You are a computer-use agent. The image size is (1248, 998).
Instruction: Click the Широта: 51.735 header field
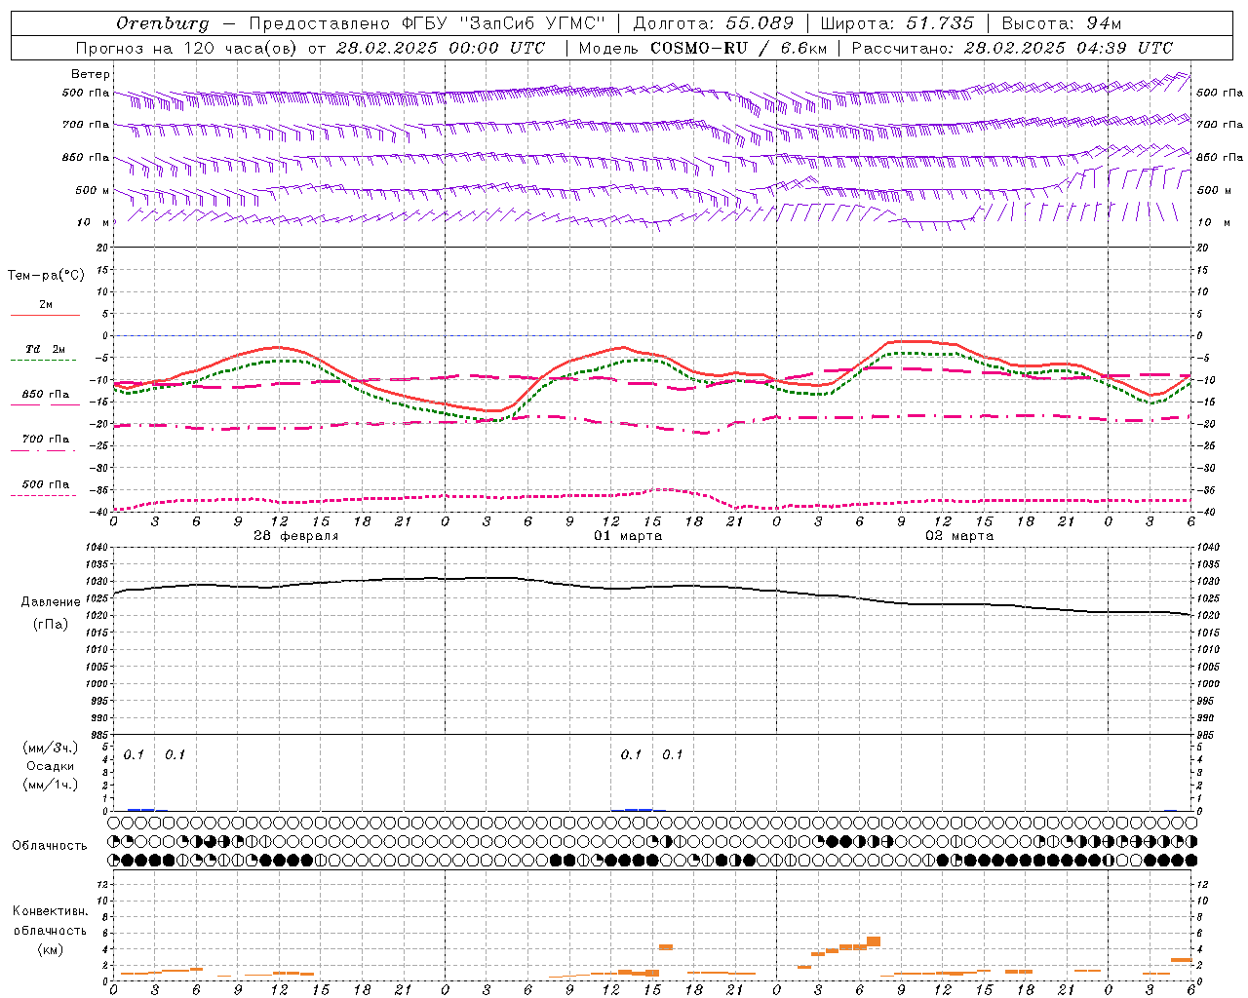point(897,23)
